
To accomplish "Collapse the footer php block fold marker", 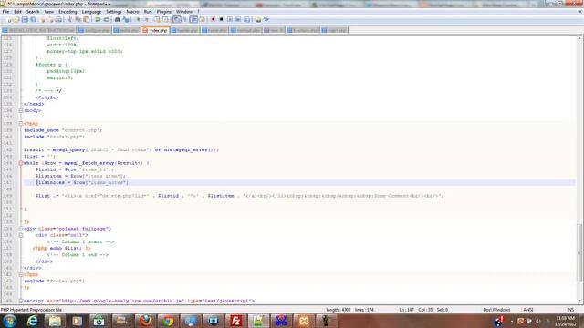I will pyautogui.click(x=21, y=274).
